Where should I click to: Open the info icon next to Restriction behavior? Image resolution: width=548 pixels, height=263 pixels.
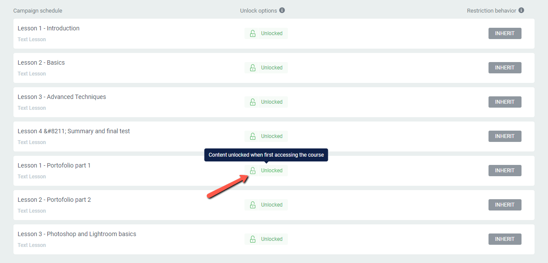[x=522, y=10]
